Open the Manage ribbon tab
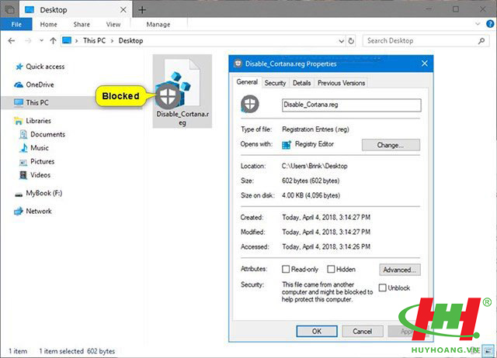The height and width of the screenshot is (358, 497). tap(158, 24)
